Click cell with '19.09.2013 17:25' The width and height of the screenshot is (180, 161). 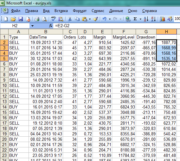tap(46, 42)
